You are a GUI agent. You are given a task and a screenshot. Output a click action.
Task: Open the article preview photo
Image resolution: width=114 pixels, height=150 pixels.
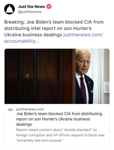click(x=57, y=76)
